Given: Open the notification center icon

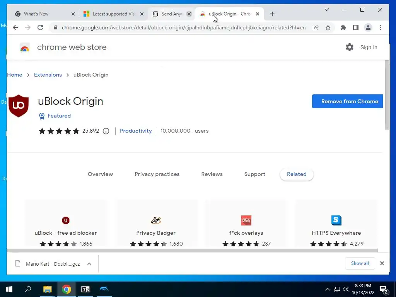Looking at the screenshot, I should click(384, 289).
